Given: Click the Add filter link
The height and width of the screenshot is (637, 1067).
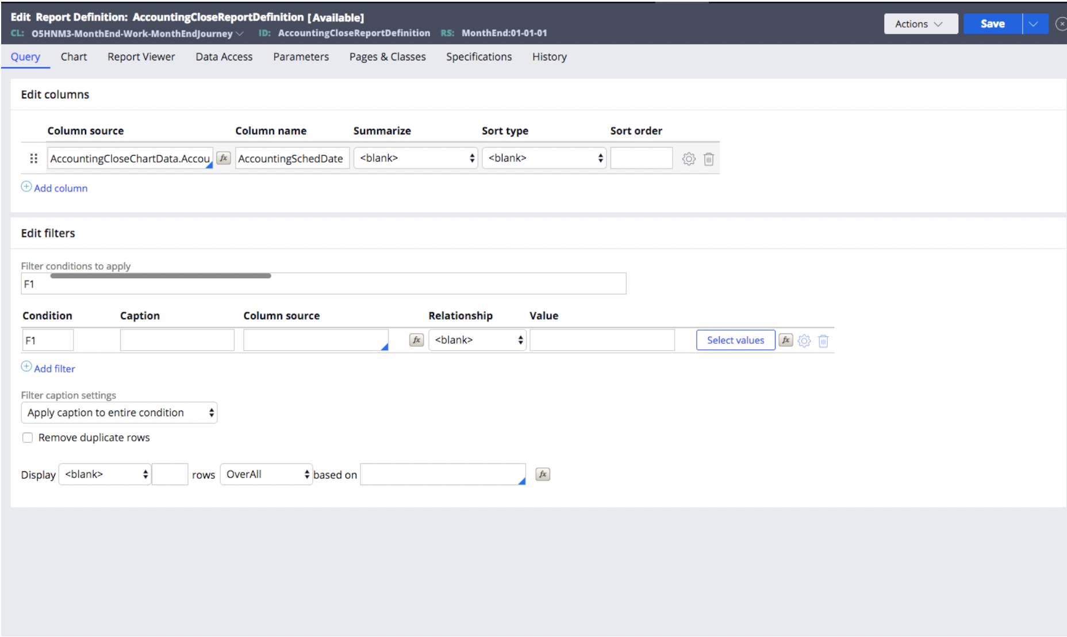Looking at the screenshot, I should (54, 369).
